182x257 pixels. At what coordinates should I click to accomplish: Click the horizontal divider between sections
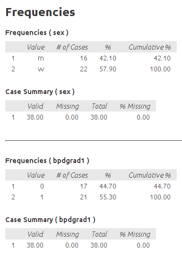[x=94, y=140]
